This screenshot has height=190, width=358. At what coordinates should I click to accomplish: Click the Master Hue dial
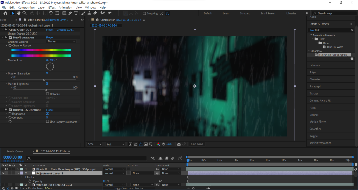pos(50,66)
